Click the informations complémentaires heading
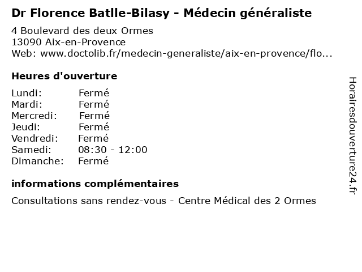This screenshot has width=362, height=272. [x=95, y=184]
